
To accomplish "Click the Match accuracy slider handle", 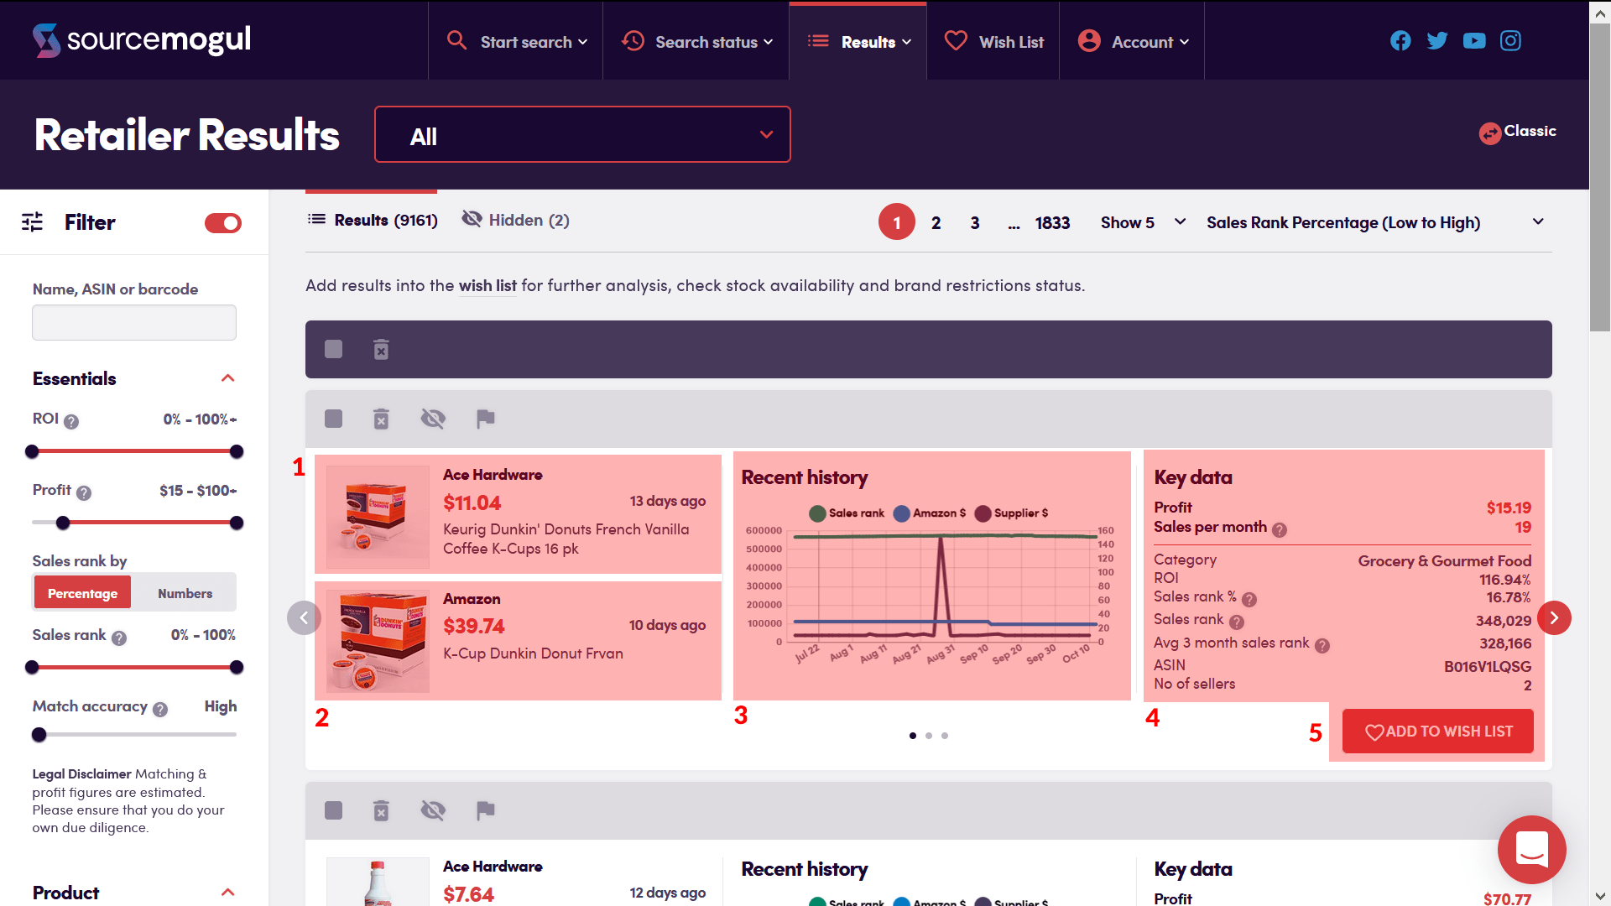I will pyautogui.click(x=39, y=735).
